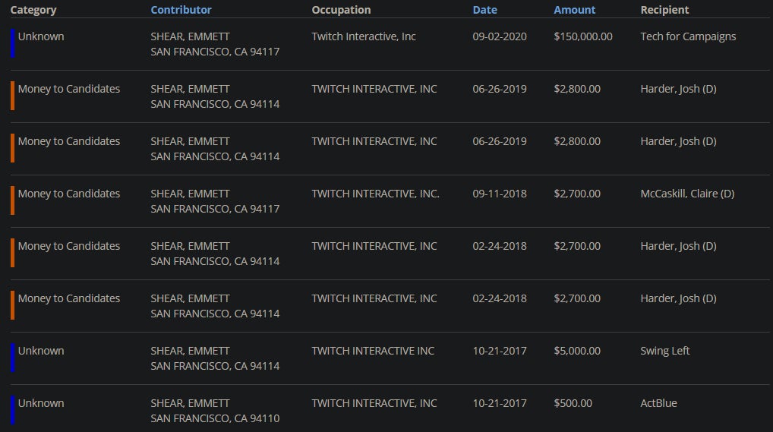The image size is (773, 432).
Task: Sort donations by Date column header
Action: coord(484,10)
